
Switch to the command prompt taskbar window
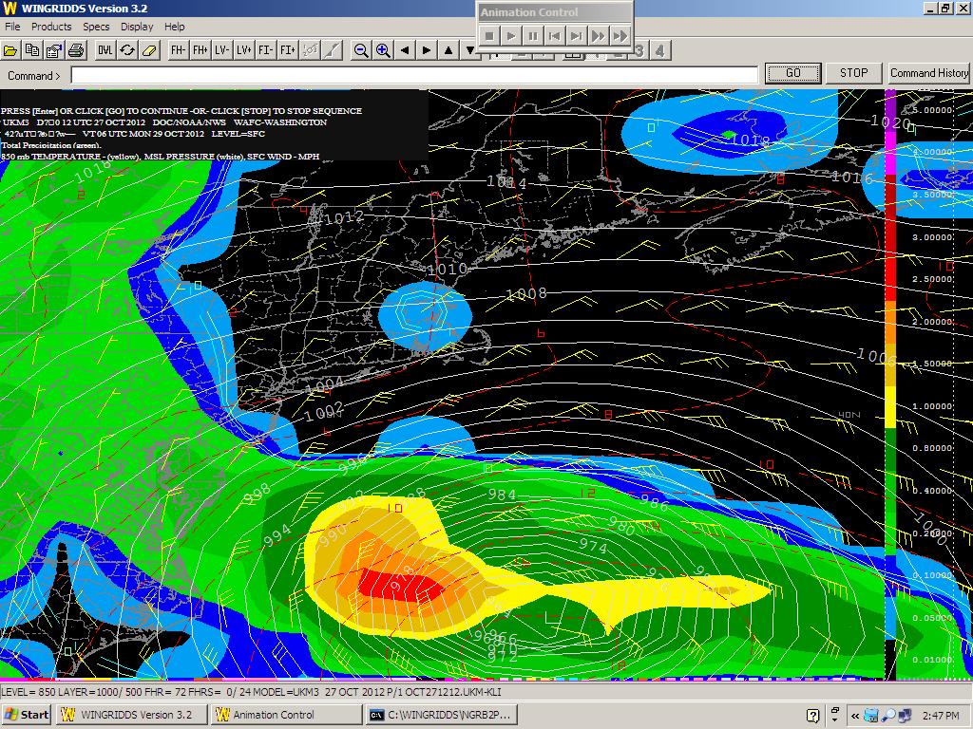tap(440, 715)
